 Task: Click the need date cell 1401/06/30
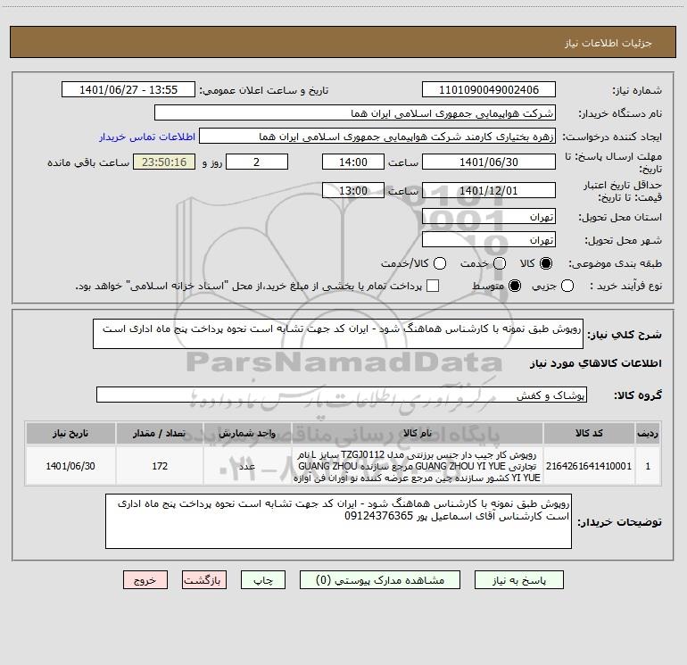(x=70, y=466)
